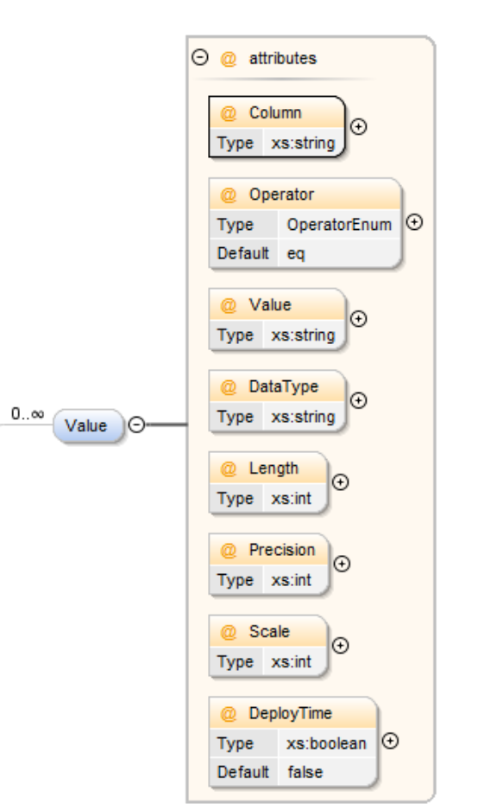Expand the DataType attribute details

click(358, 400)
